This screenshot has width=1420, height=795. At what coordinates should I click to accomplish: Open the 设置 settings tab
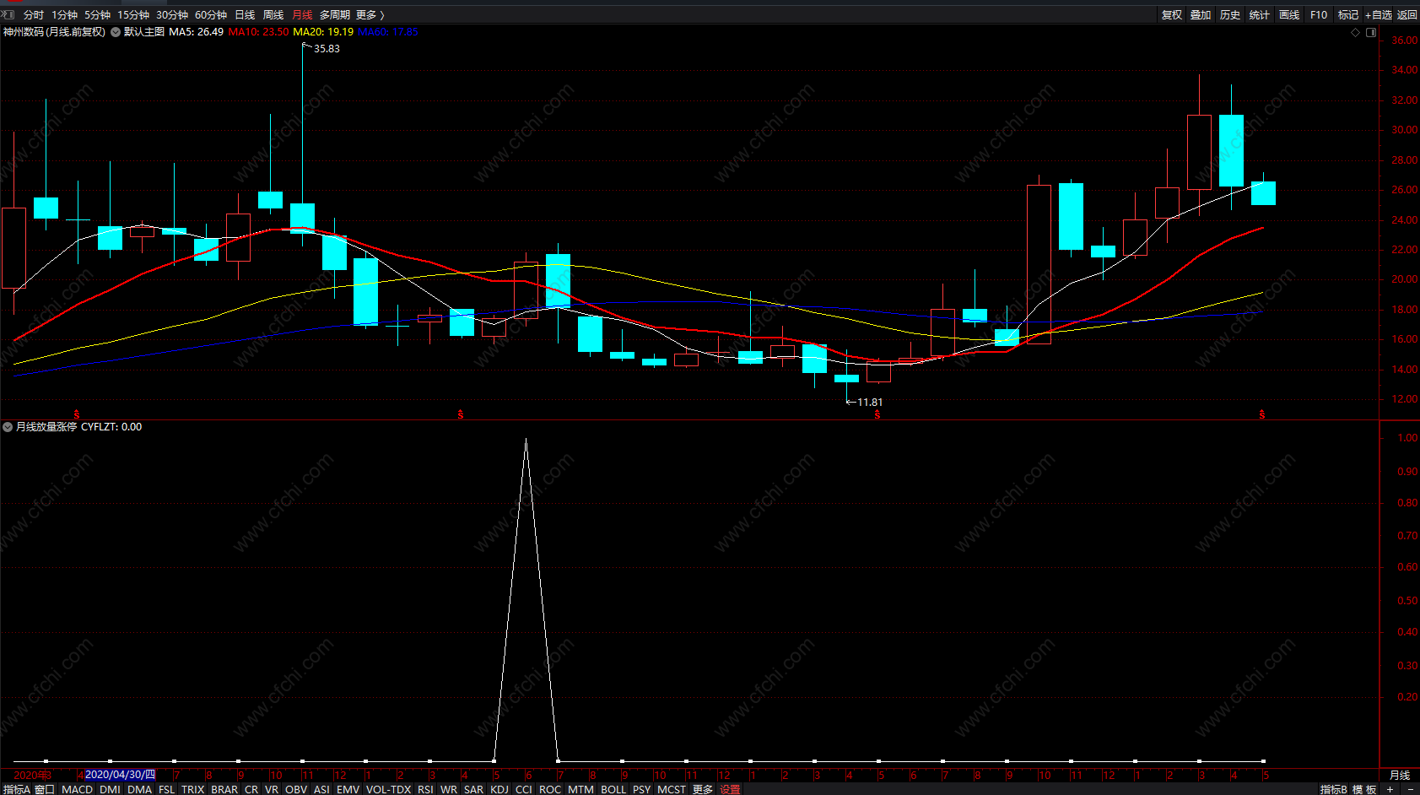coord(730,789)
